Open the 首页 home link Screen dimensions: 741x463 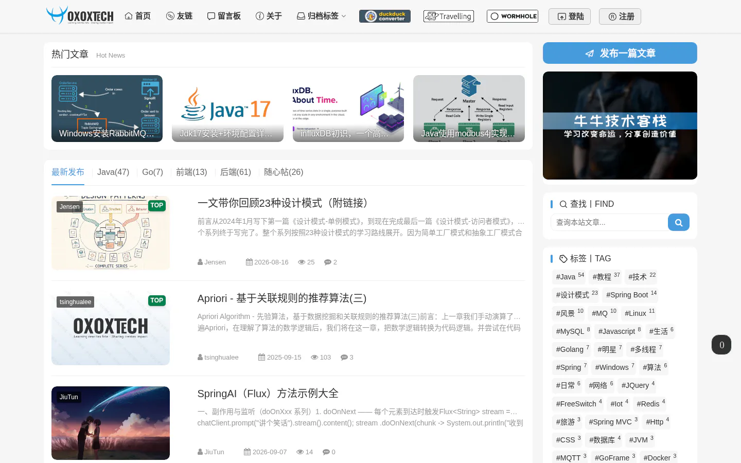pos(137,16)
